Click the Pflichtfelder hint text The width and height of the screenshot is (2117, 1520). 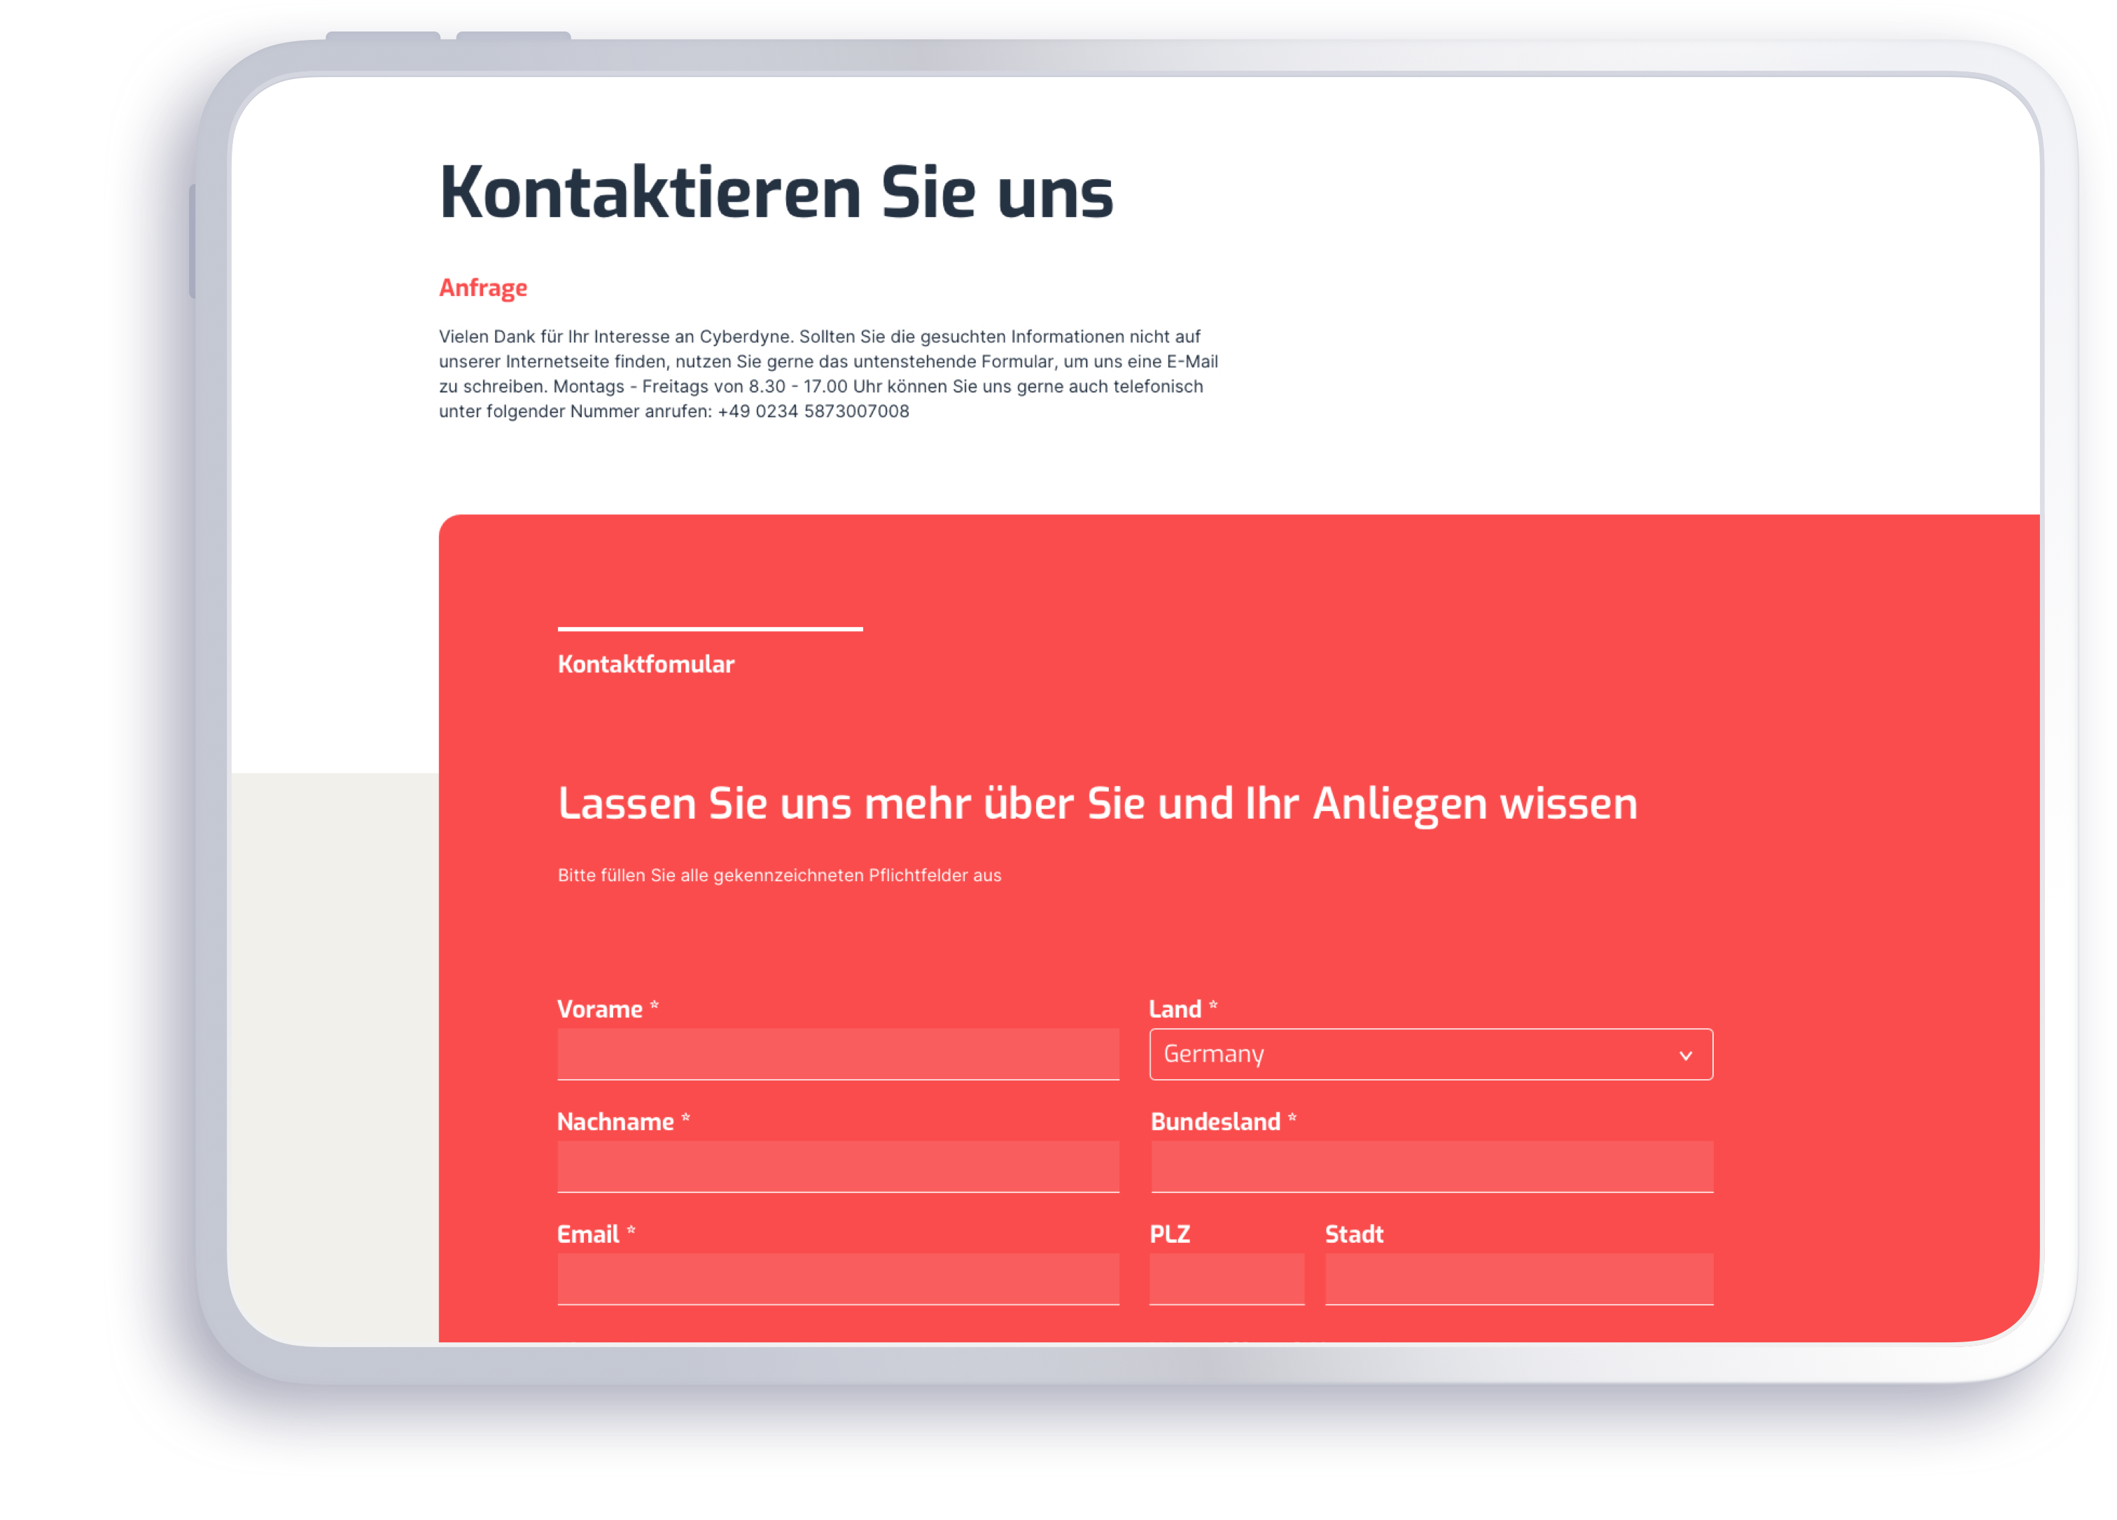779,875
